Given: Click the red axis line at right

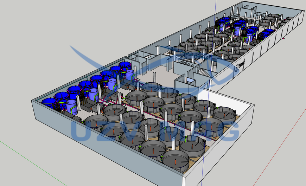Looking at the screenshot, I should 280,149.
